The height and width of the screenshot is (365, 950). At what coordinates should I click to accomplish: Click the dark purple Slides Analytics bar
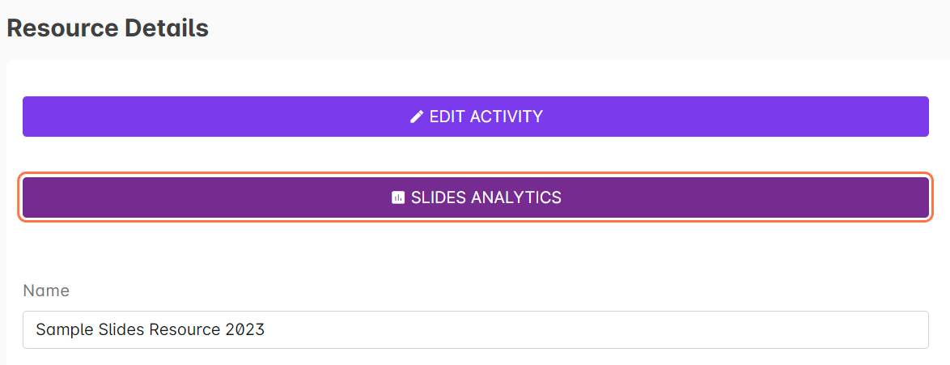click(243, 197)
